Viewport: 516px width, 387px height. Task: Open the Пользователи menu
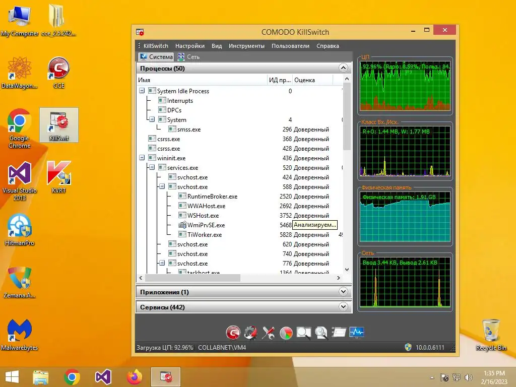(290, 46)
